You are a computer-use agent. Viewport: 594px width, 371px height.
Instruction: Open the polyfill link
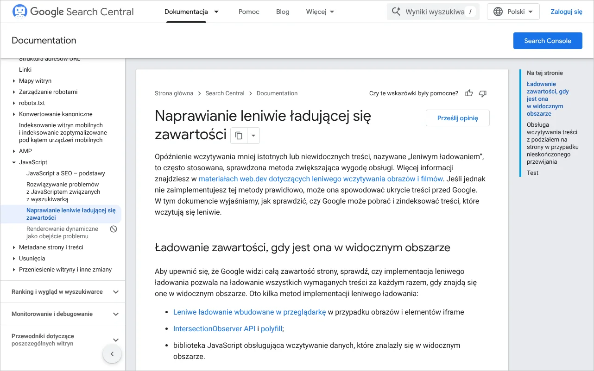pos(272,329)
